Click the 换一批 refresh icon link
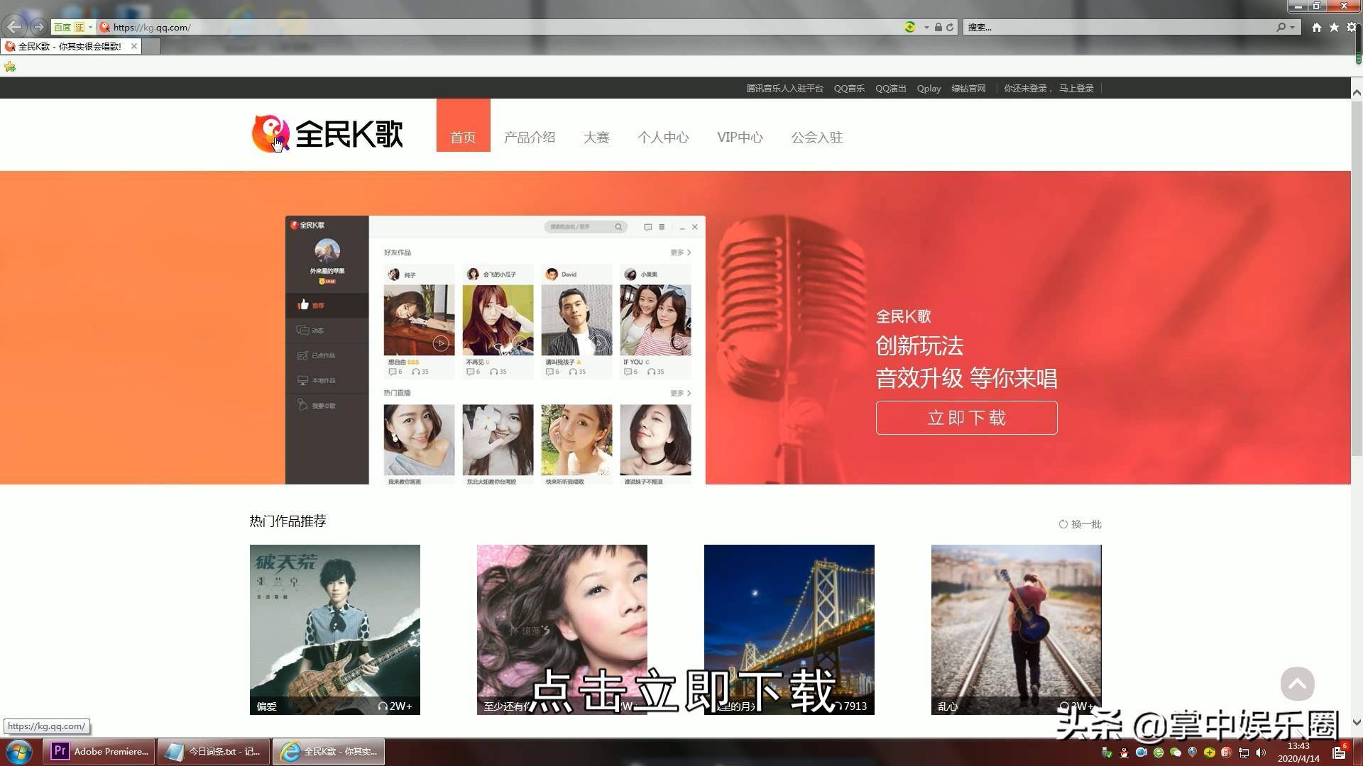Viewport: 1363px width, 766px height. pos(1080,524)
